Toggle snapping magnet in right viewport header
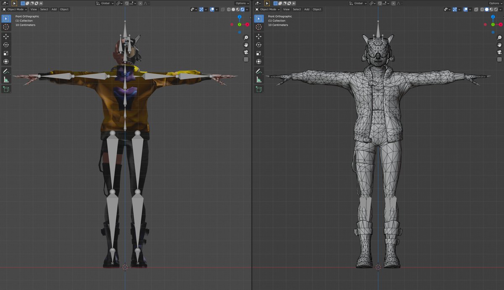This screenshot has height=290, width=504. (x=380, y=3)
